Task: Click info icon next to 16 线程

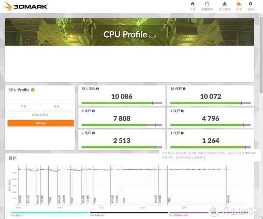Action: tap(184, 89)
